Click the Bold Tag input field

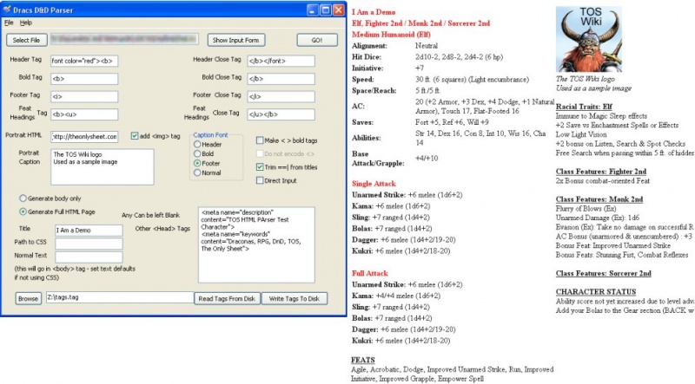tap(84, 79)
